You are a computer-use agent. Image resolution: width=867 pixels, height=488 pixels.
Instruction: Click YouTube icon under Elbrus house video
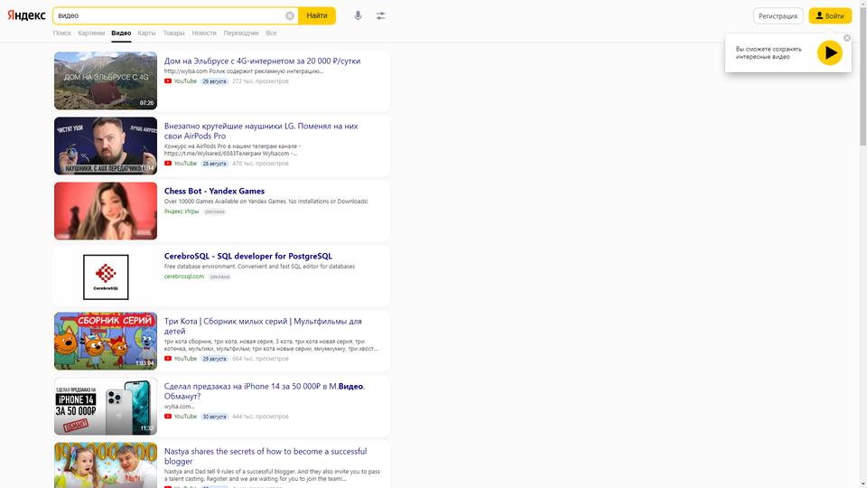click(x=168, y=81)
